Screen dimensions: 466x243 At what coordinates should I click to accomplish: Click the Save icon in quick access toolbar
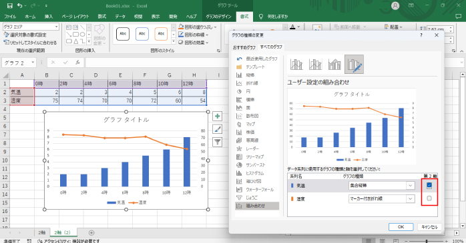click(10, 5)
